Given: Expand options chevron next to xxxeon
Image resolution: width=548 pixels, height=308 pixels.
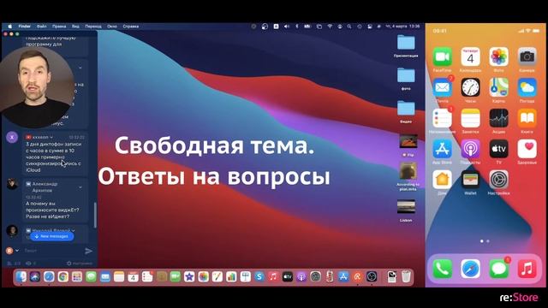Looking at the screenshot, I should 51,137.
